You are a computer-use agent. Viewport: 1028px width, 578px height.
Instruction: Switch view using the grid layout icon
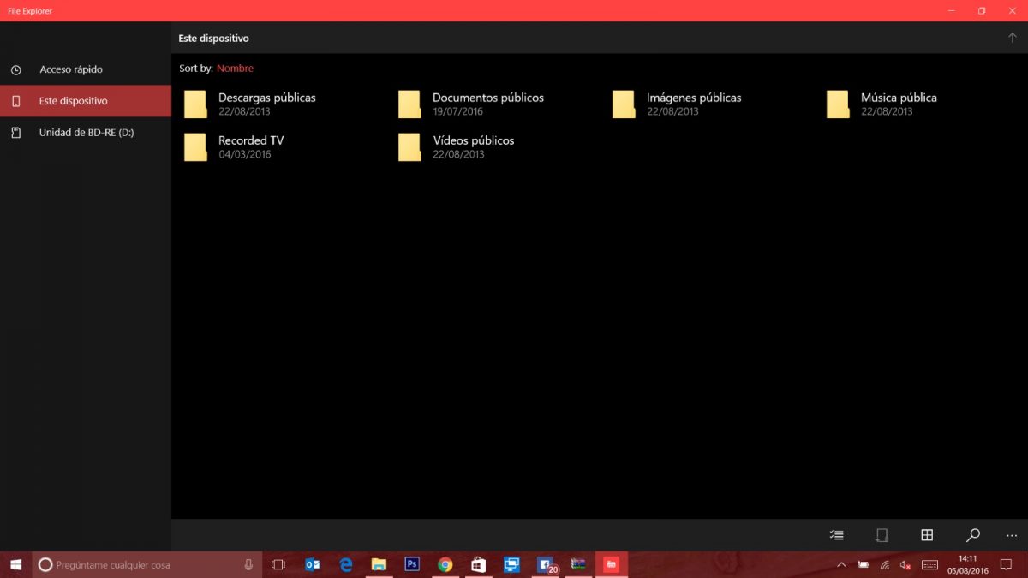(927, 535)
